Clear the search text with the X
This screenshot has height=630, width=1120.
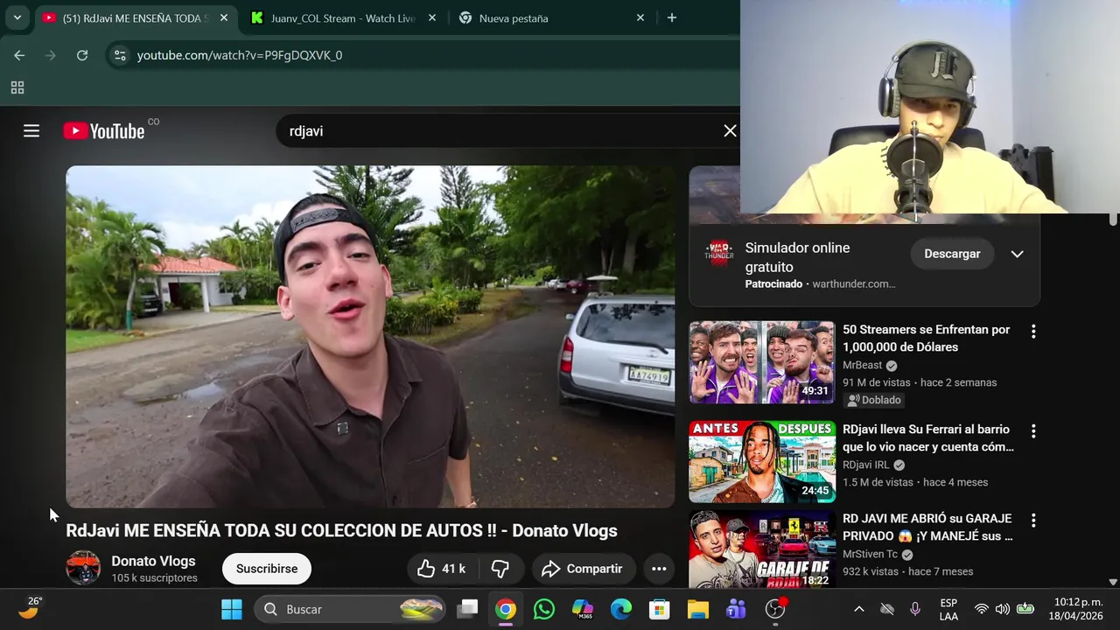click(730, 131)
